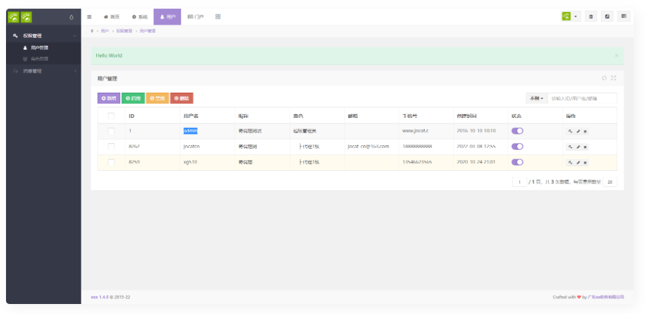Click the delete x icon in xg510 row
The width and height of the screenshot is (653, 314).
(x=586, y=163)
